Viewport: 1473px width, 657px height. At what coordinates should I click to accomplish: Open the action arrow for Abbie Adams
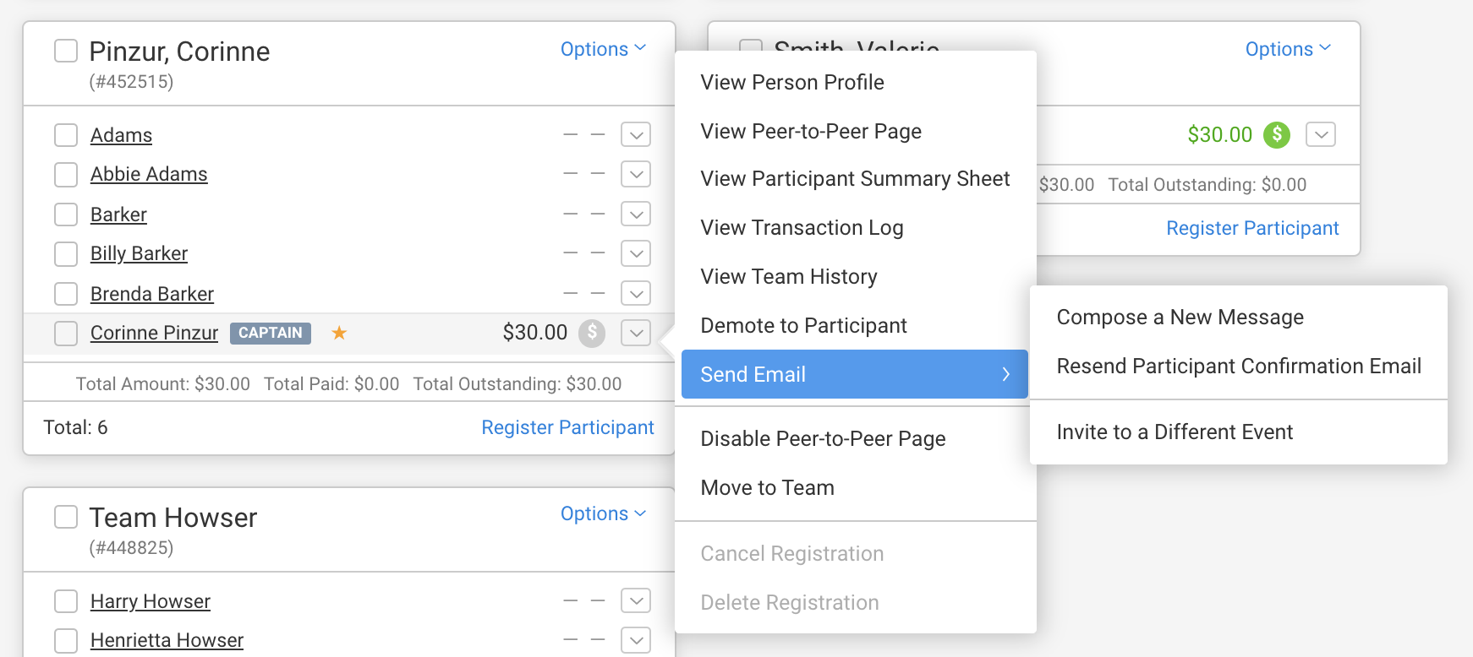coord(636,175)
